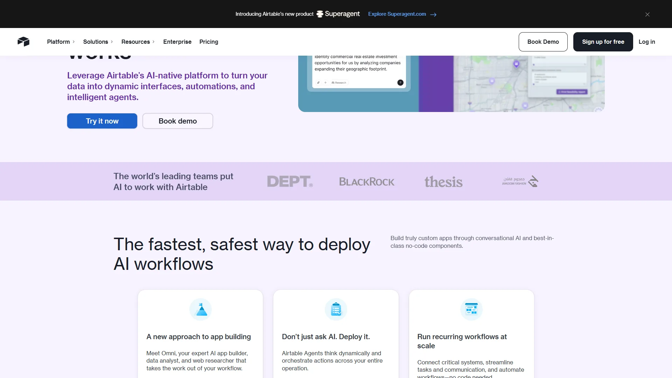Click 'The world's leading teams' text
Screen dimensions: 672x378
[x=173, y=182]
